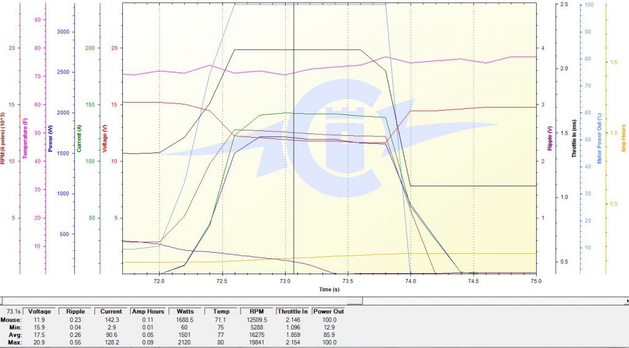Click the Amp Hours column header
Screen dimensions: 629x348
148,311
